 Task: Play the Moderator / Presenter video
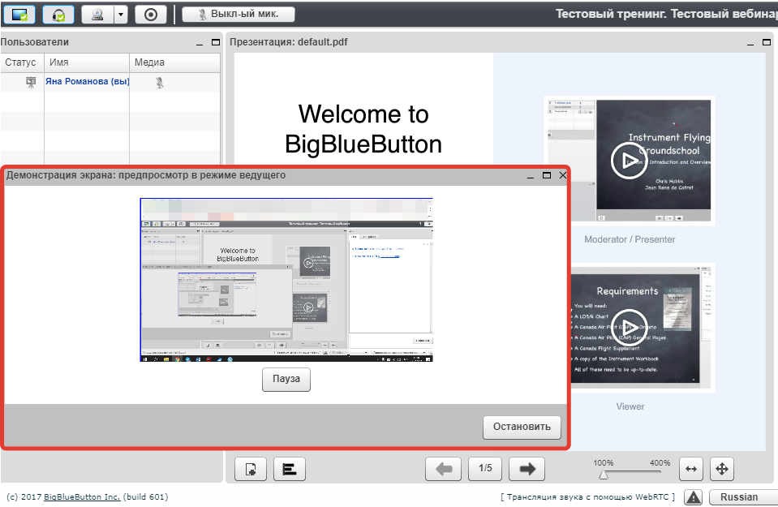pos(630,161)
